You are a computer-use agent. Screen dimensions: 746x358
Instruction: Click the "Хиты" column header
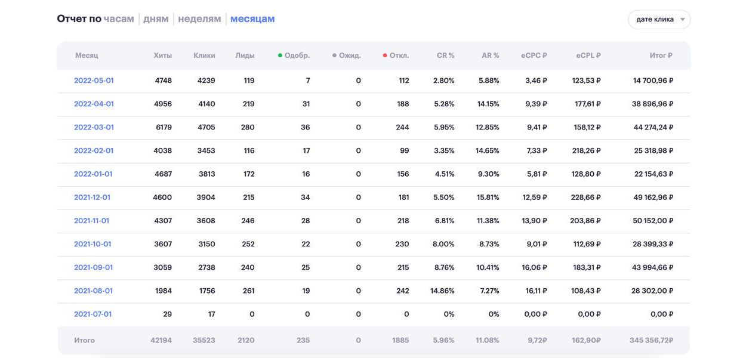(163, 55)
